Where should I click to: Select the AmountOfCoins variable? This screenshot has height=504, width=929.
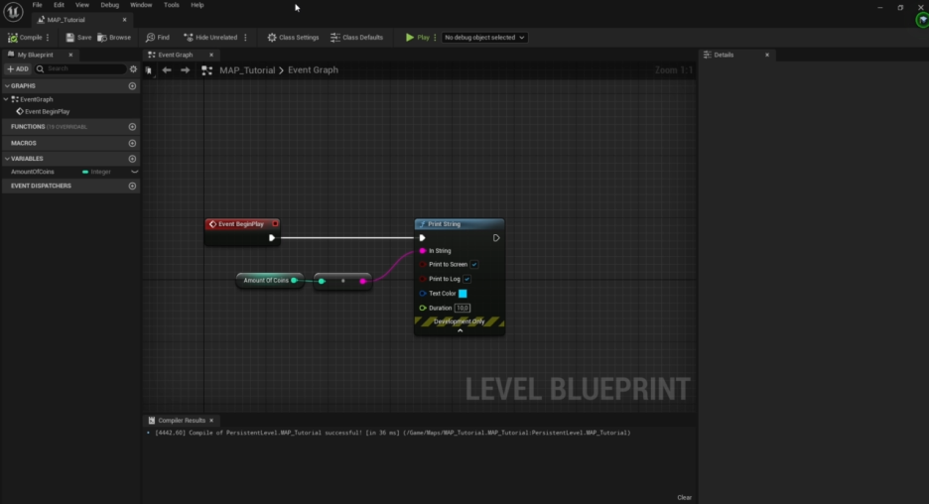click(33, 172)
